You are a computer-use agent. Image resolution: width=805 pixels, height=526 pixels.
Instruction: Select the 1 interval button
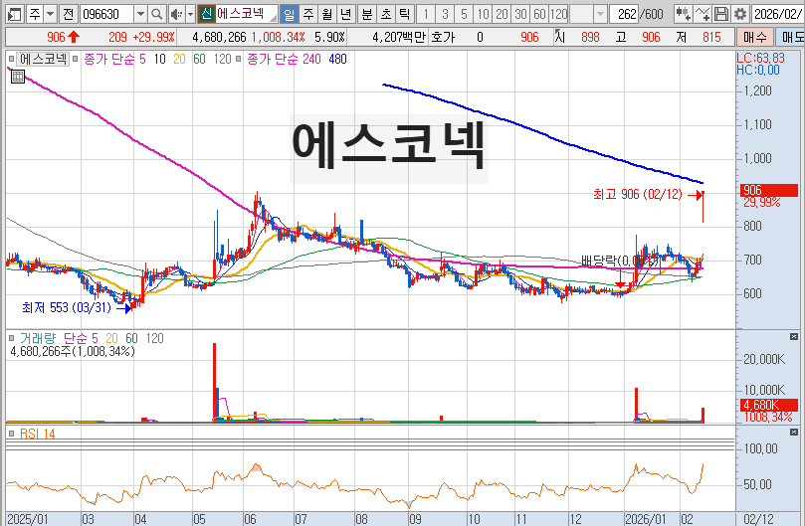426,14
